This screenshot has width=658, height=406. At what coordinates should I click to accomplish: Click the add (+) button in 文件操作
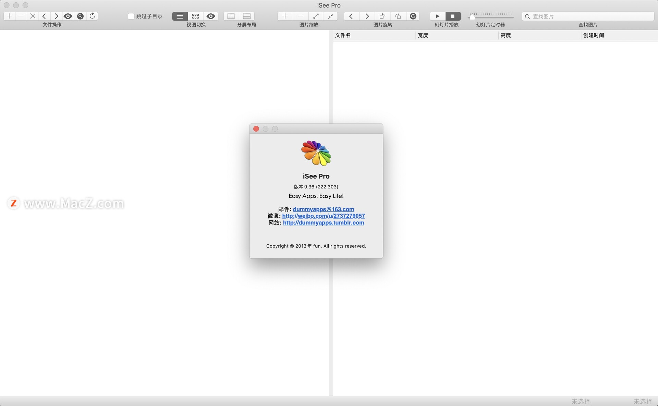pos(9,16)
